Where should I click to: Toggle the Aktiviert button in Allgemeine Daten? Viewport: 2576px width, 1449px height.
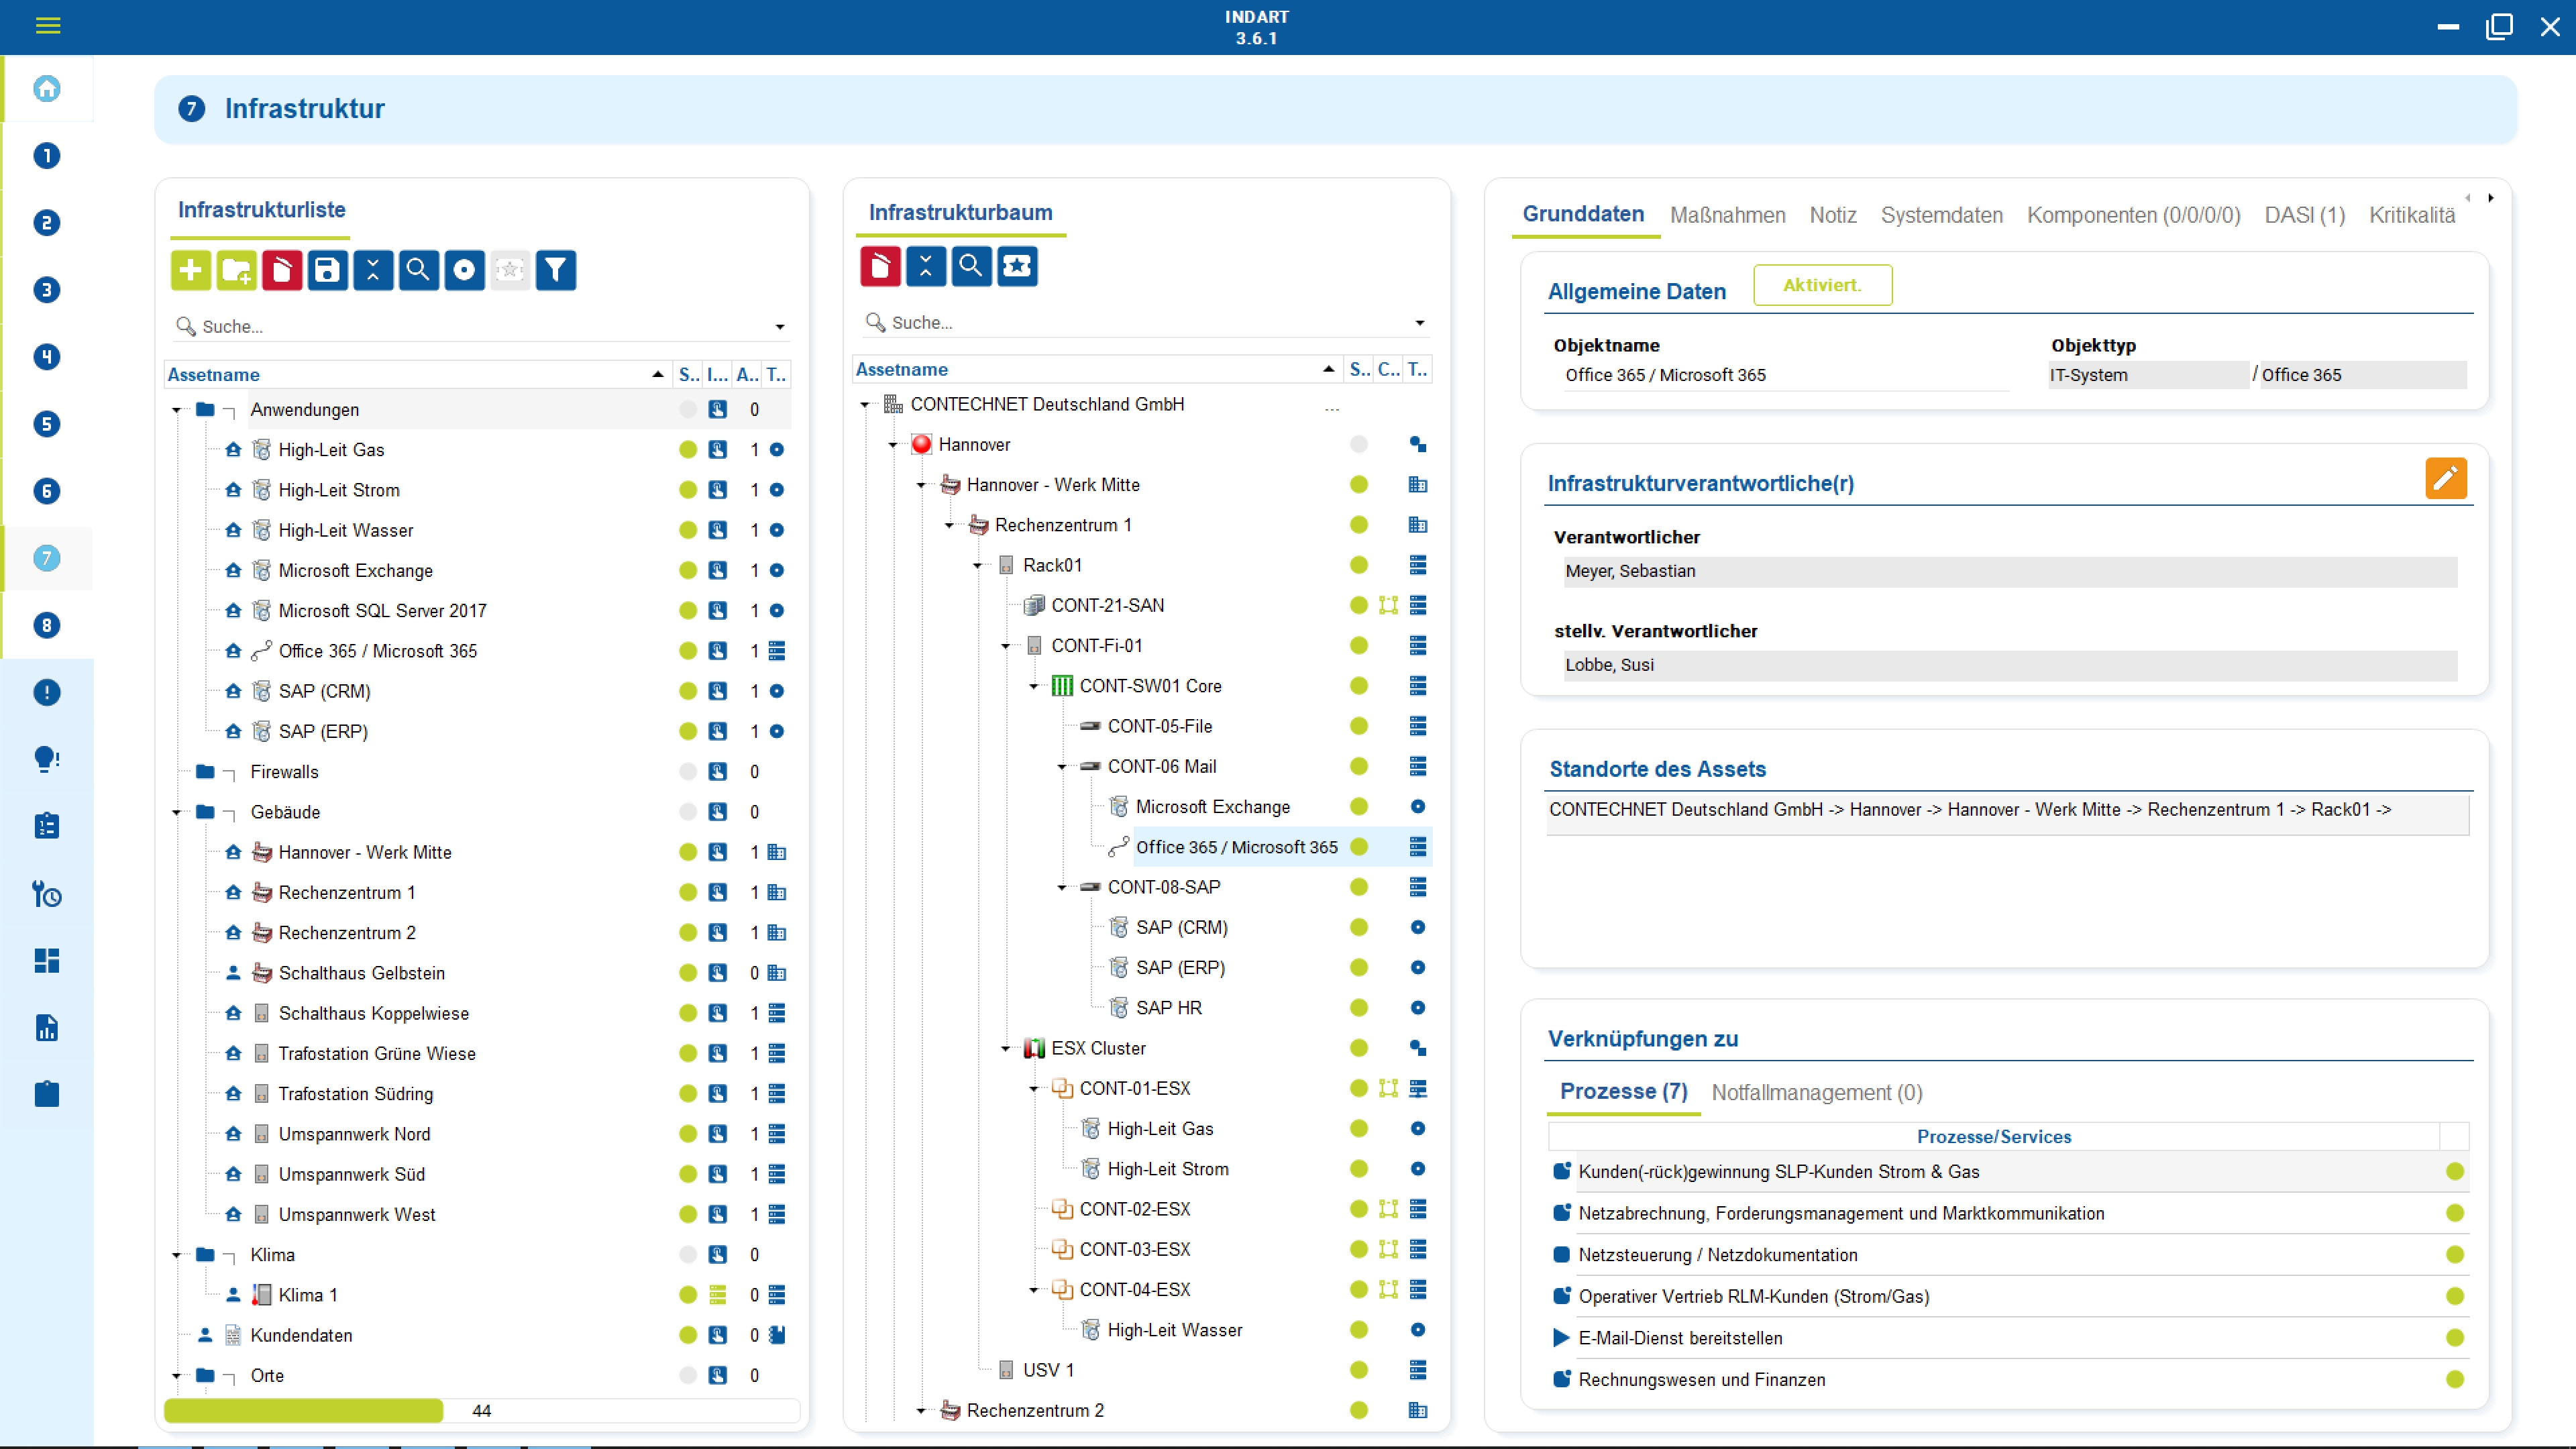click(1822, 285)
